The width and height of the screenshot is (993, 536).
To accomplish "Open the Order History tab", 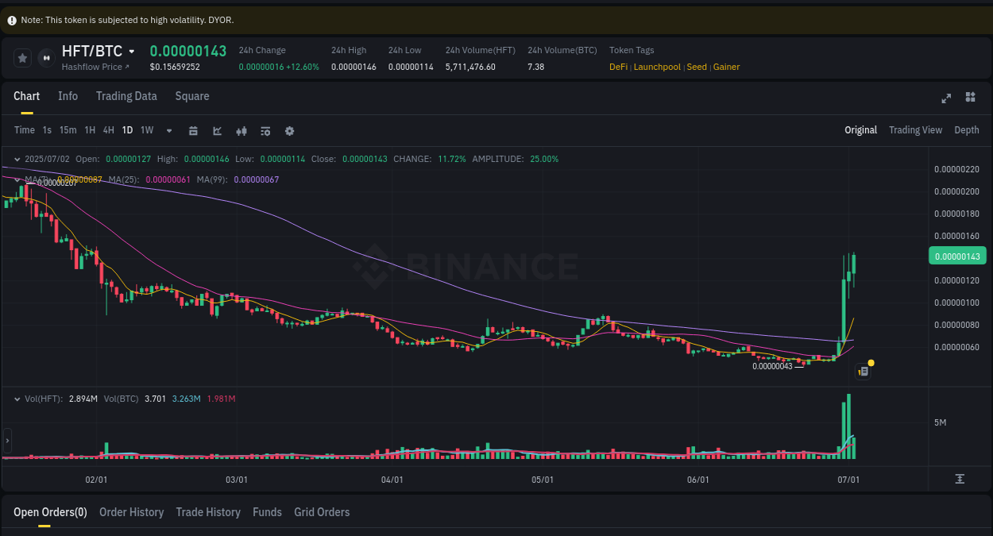I will [x=131, y=512].
